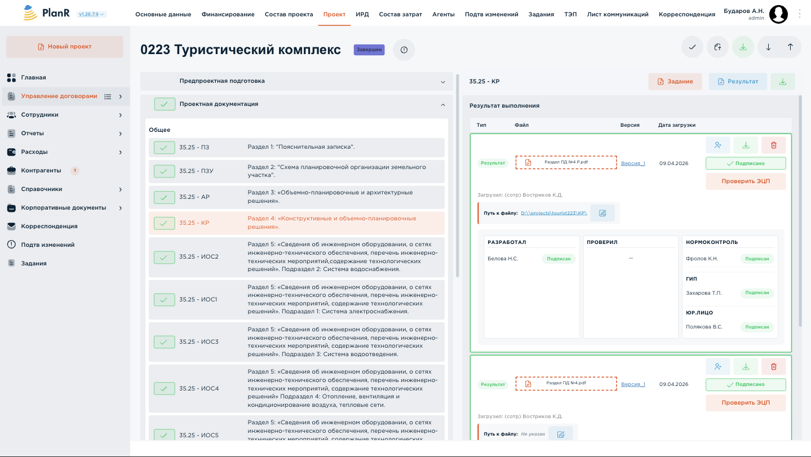This screenshot has width=811, height=457.
Task: Switch to Состав проекта tab
Action: tap(289, 14)
